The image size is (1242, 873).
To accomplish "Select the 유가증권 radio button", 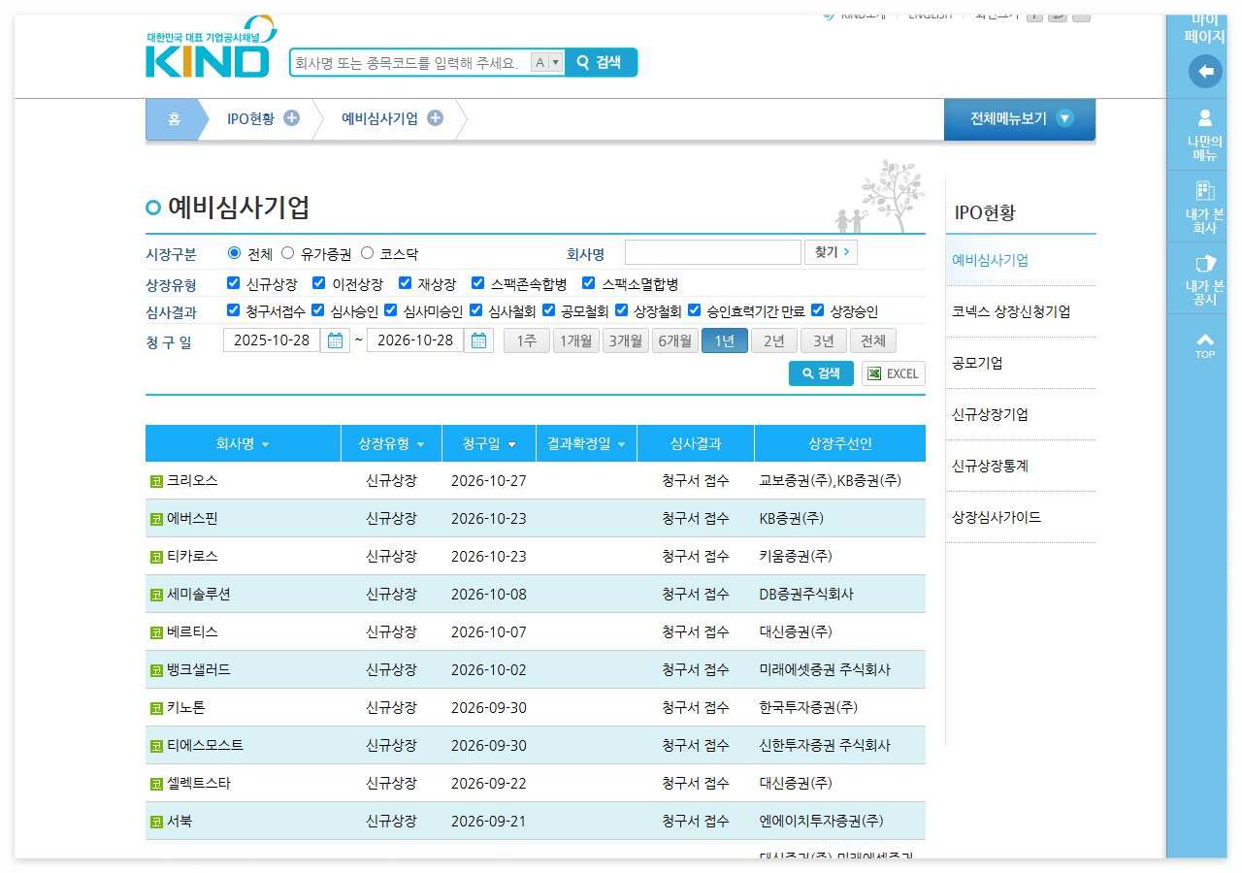I will pos(287,253).
